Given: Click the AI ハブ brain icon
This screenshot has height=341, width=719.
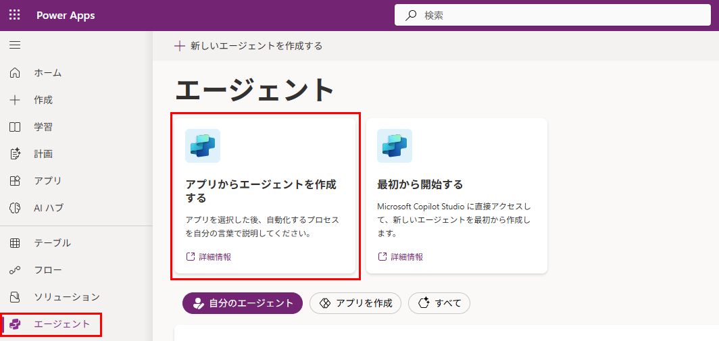Looking at the screenshot, I should [x=15, y=208].
